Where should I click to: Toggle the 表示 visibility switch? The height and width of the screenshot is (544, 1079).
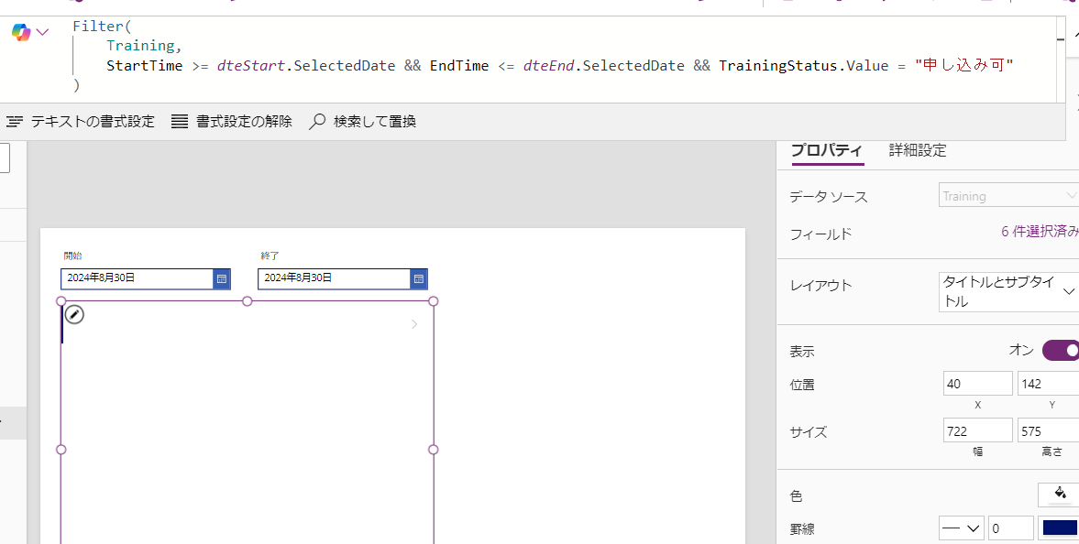(1061, 351)
